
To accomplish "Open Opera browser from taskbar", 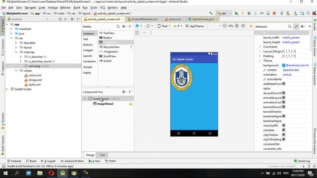I will pos(51,173).
